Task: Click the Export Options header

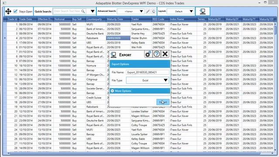Action: (x=140, y=64)
